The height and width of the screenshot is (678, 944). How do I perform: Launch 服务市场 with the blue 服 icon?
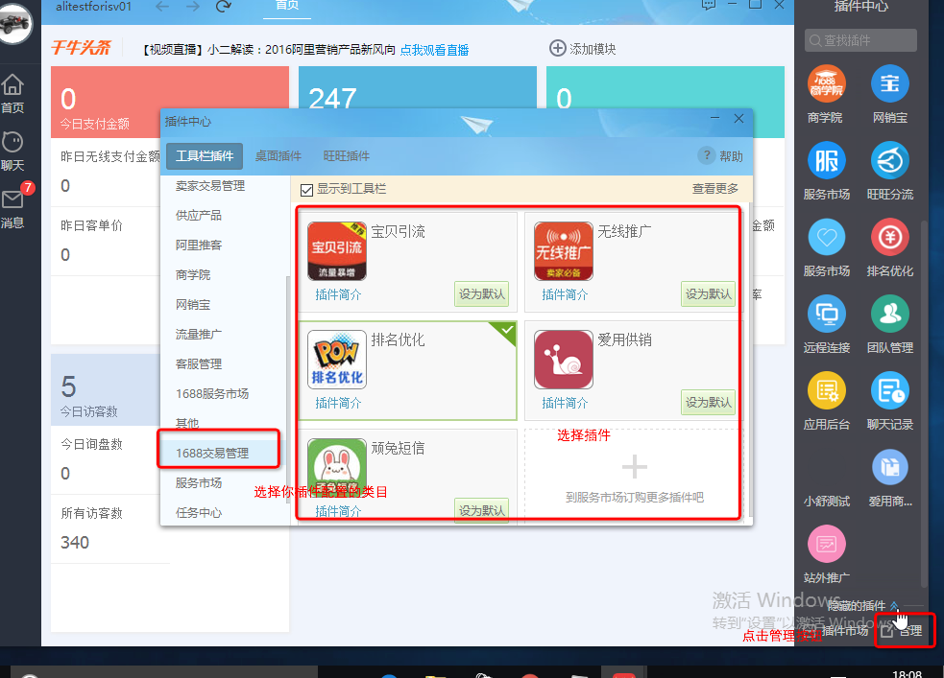pos(826,160)
